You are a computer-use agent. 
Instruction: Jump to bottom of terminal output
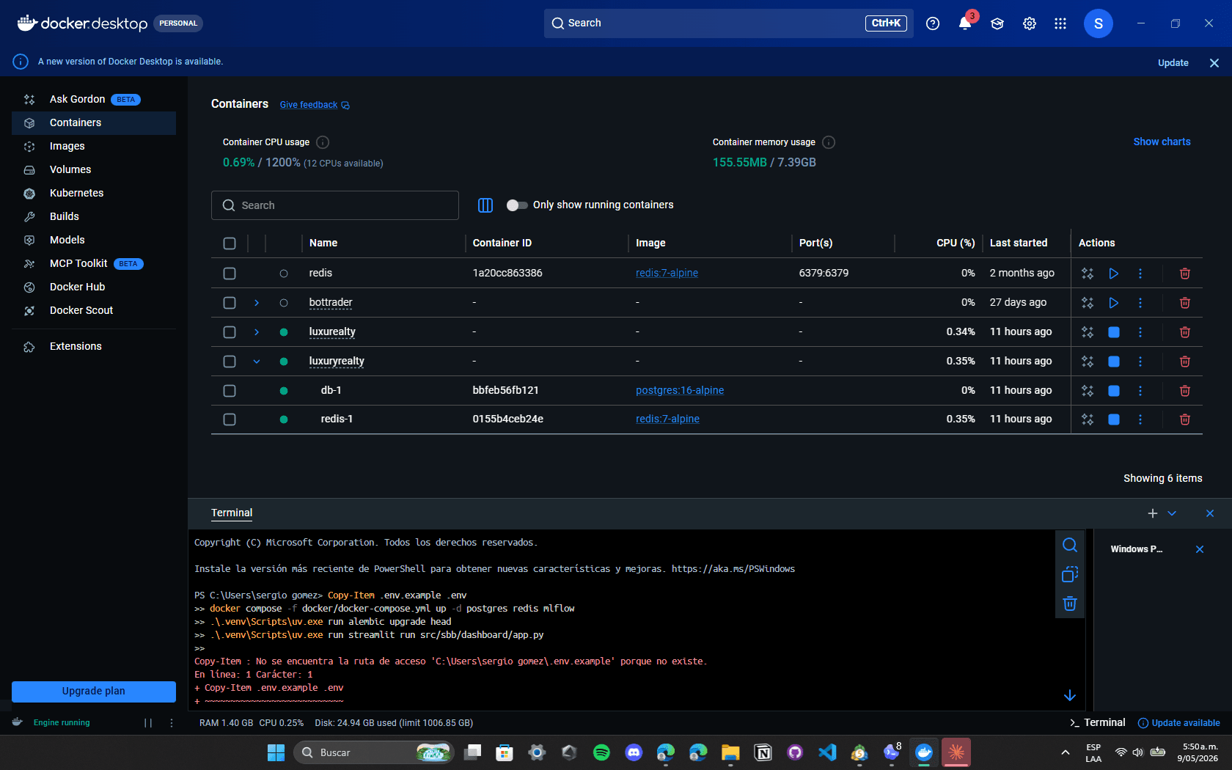[x=1070, y=695]
